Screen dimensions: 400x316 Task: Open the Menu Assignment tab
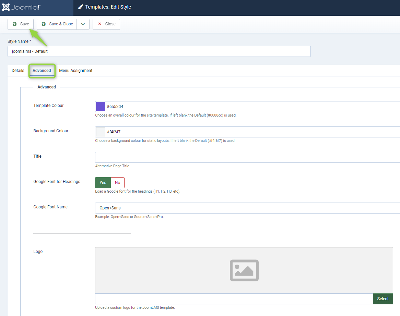point(75,71)
